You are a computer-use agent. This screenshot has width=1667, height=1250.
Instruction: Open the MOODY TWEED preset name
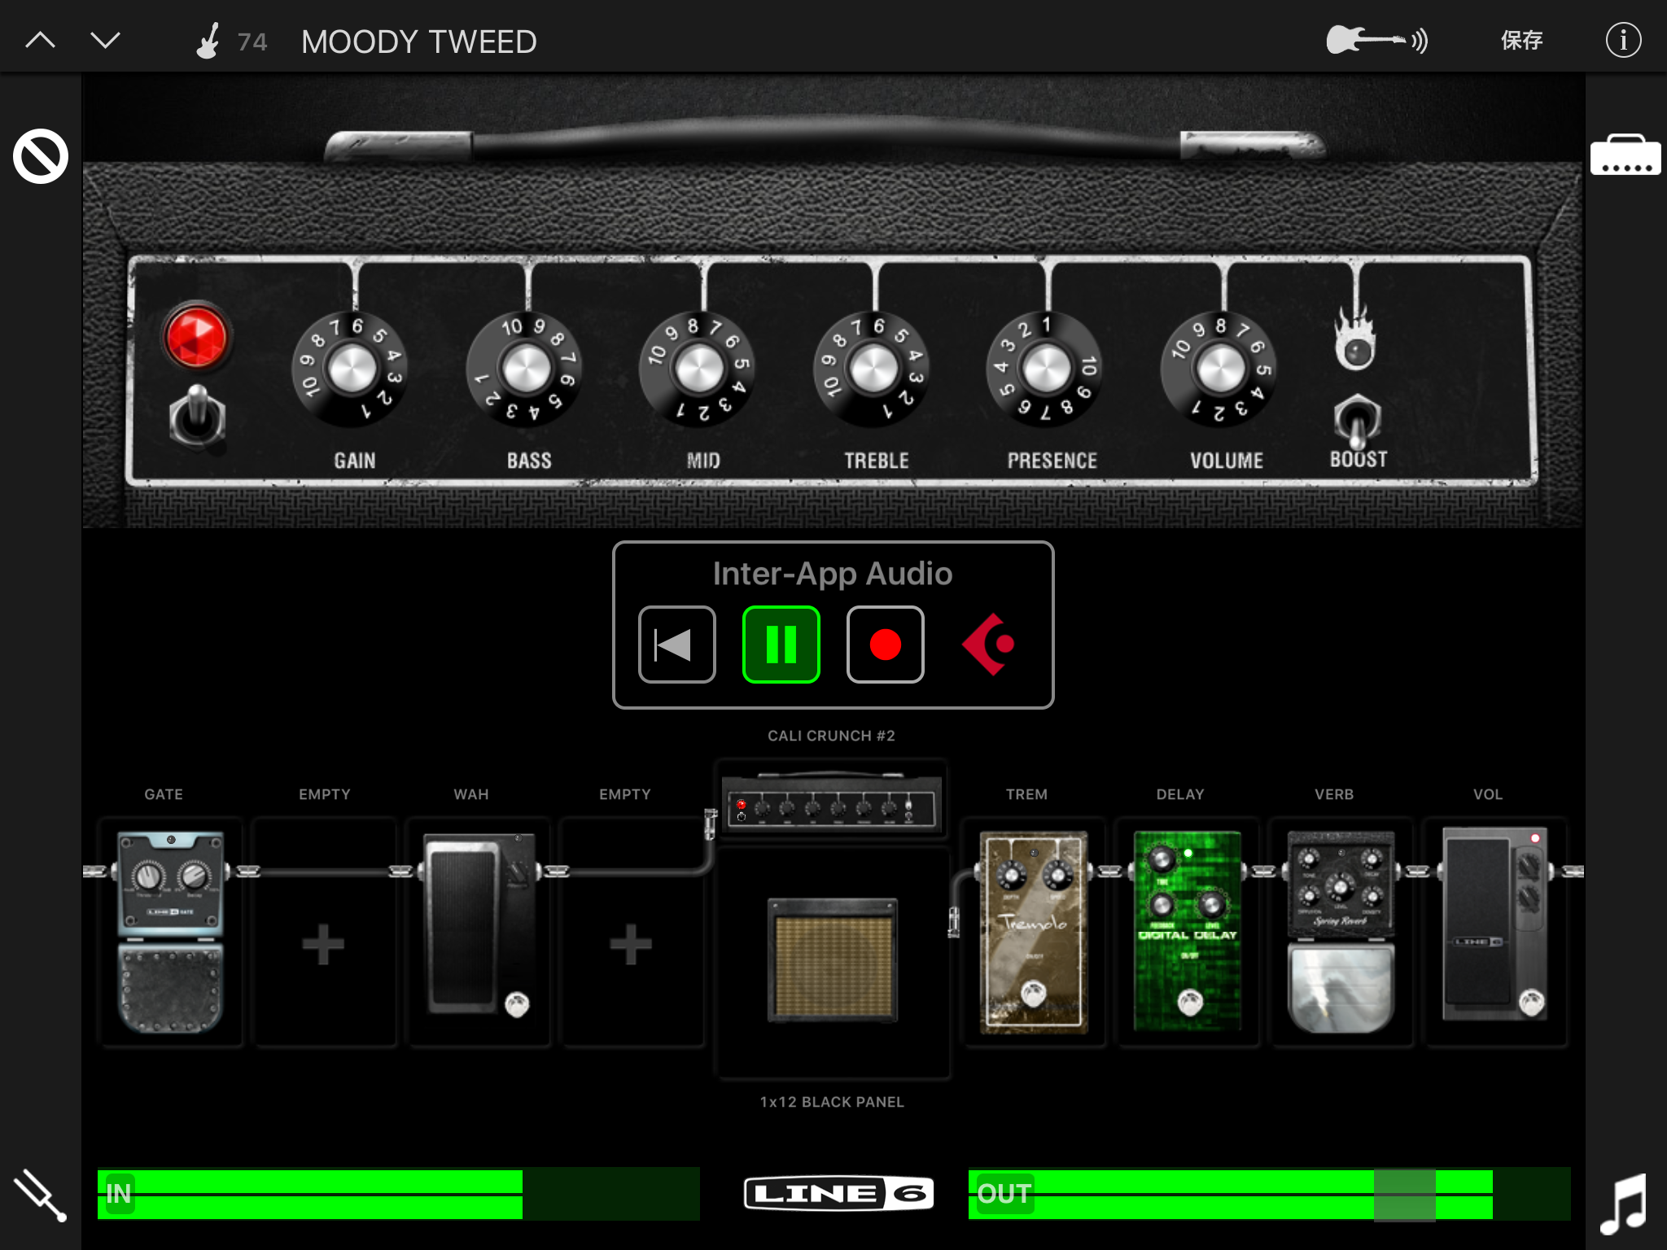click(x=418, y=42)
